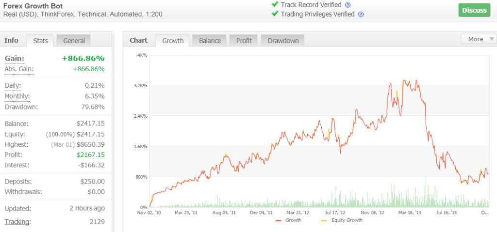Click the Trading Privileges Verified green checkmark

pos(275,14)
